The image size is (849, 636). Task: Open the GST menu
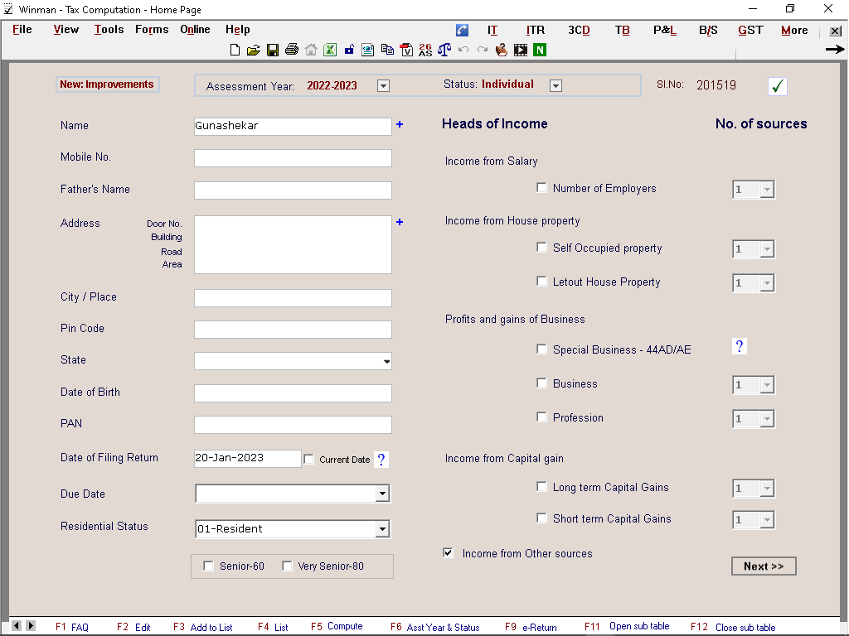750,30
